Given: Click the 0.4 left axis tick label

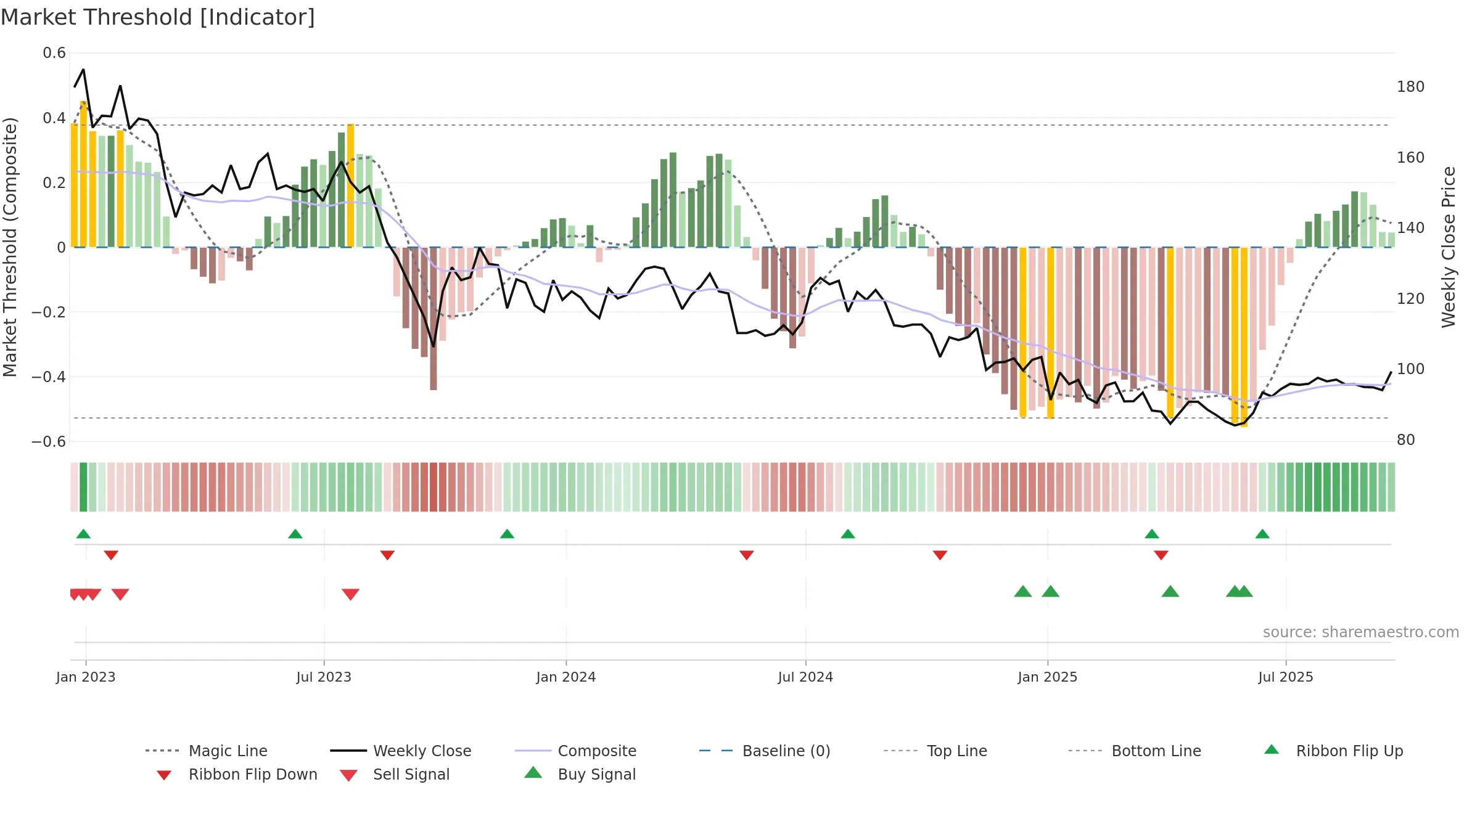Looking at the screenshot, I should 54,118.
